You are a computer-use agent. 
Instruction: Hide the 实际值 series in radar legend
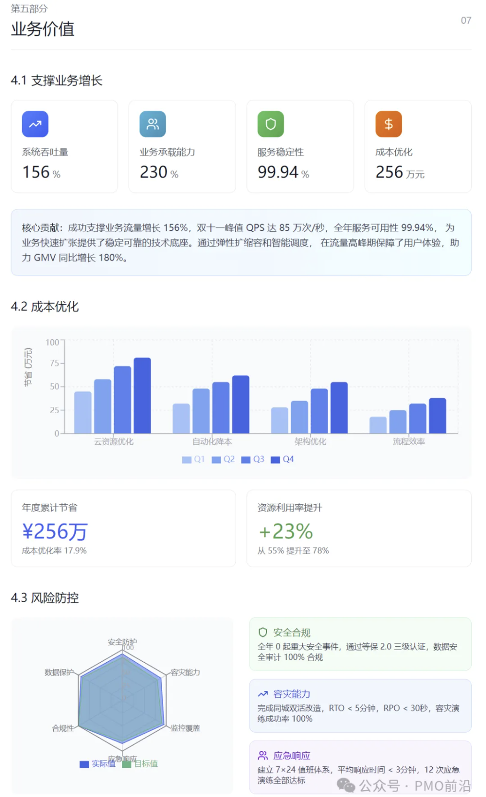(97, 764)
